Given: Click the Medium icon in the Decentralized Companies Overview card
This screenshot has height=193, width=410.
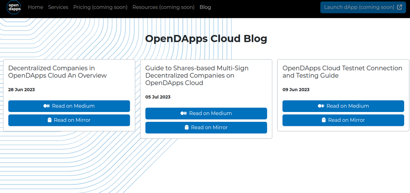Looking at the screenshot, I should 47,106.
